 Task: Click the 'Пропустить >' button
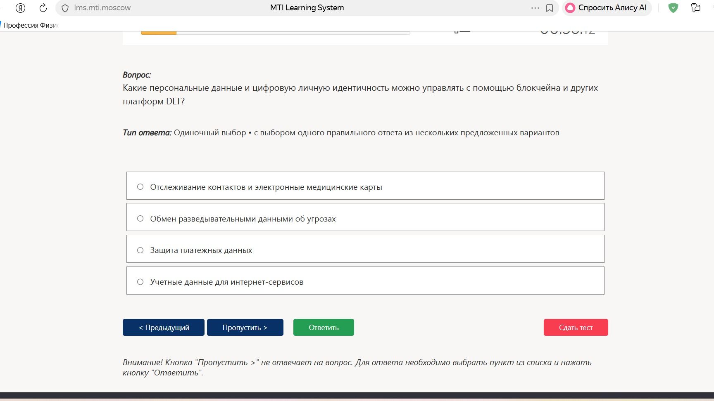pos(245,327)
